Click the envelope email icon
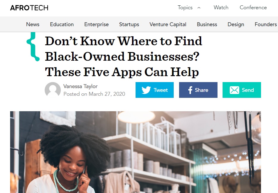278x193 pixels. coord(234,90)
